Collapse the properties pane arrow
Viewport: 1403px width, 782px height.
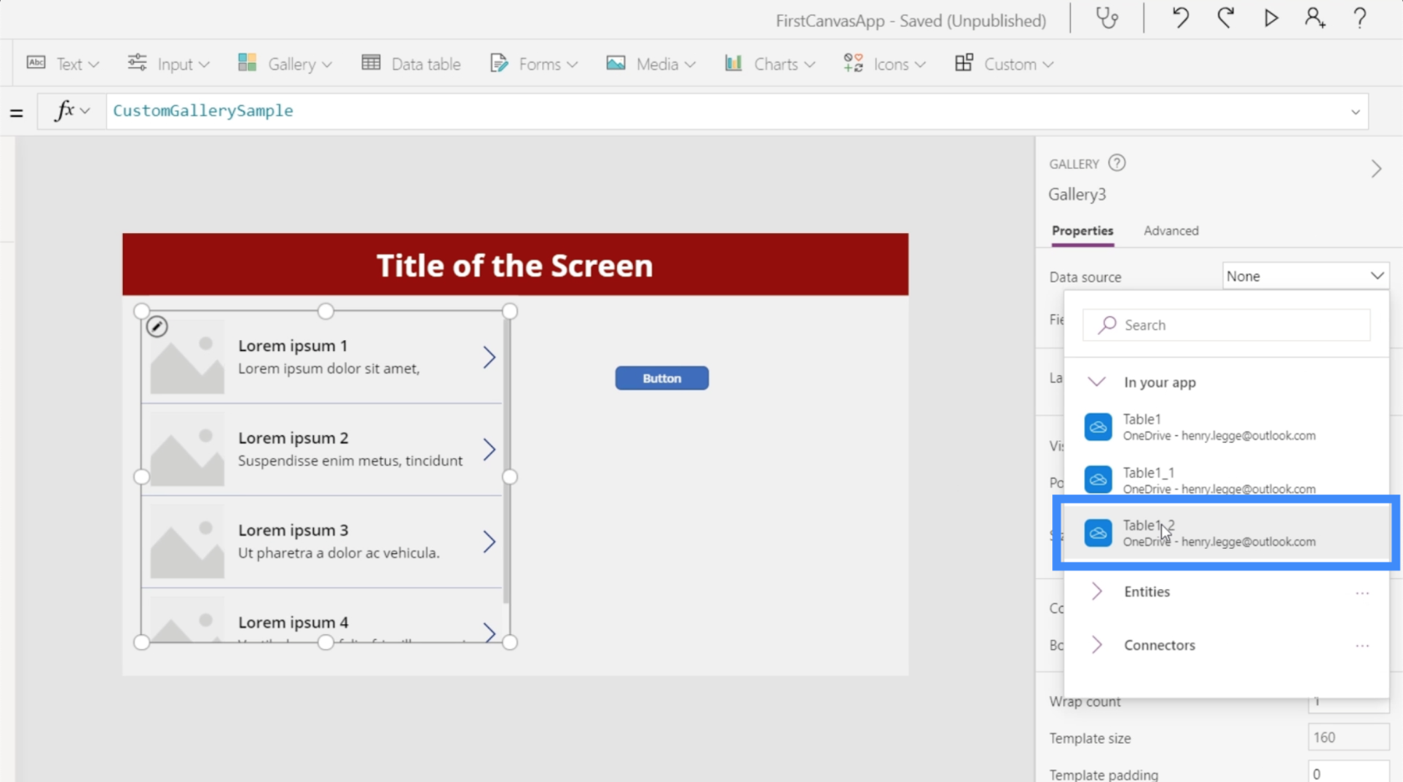click(x=1376, y=169)
